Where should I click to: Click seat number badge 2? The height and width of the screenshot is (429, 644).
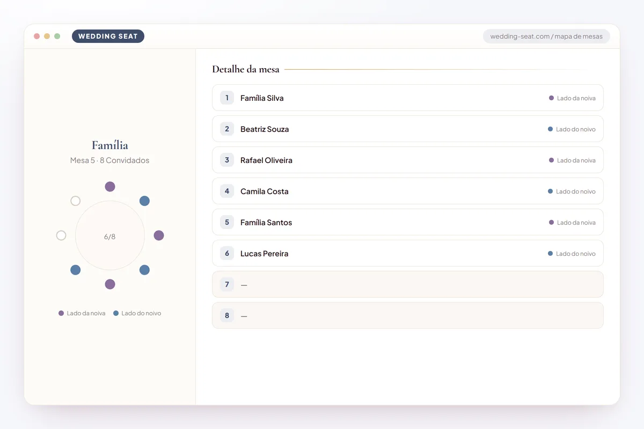[x=227, y=129]
